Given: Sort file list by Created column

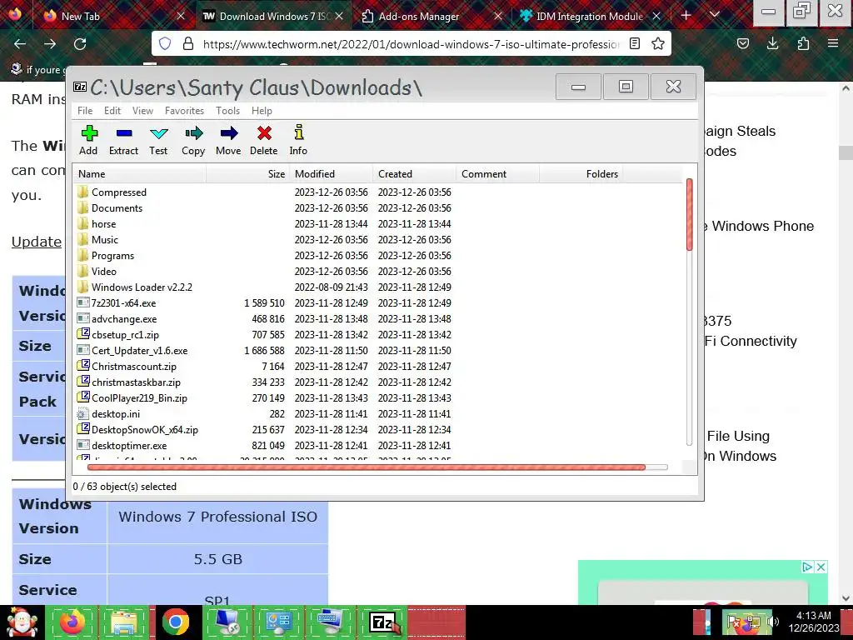Looking at the screenshot, I should (415, 174).
